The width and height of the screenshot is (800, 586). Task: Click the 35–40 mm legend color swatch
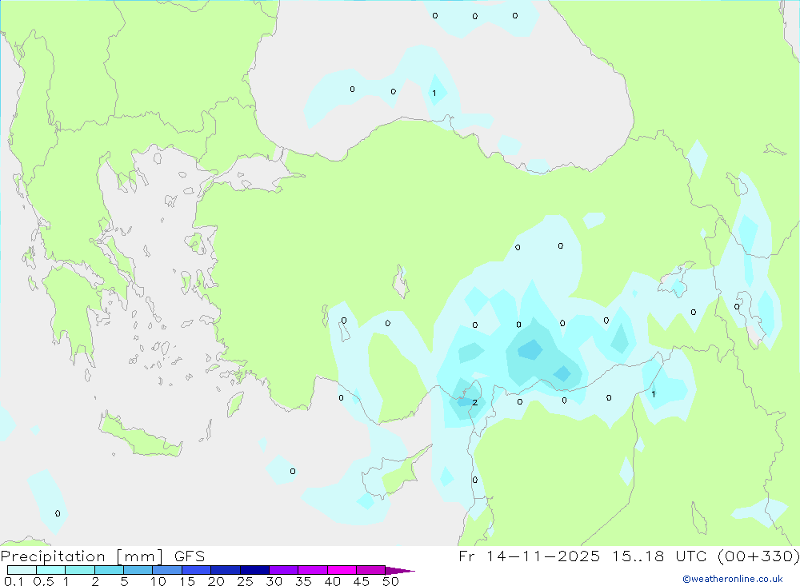(313, 570)
